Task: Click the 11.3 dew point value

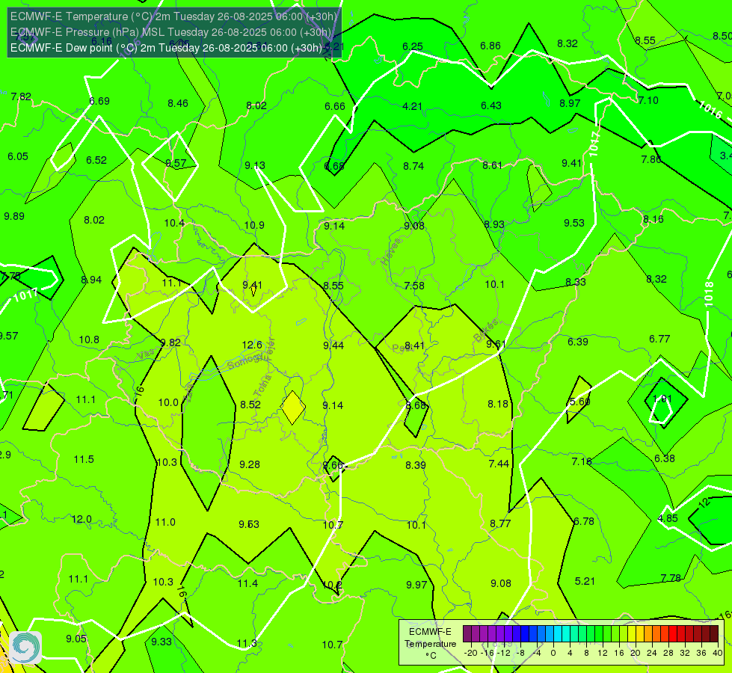Action: (x=247, y=644)
